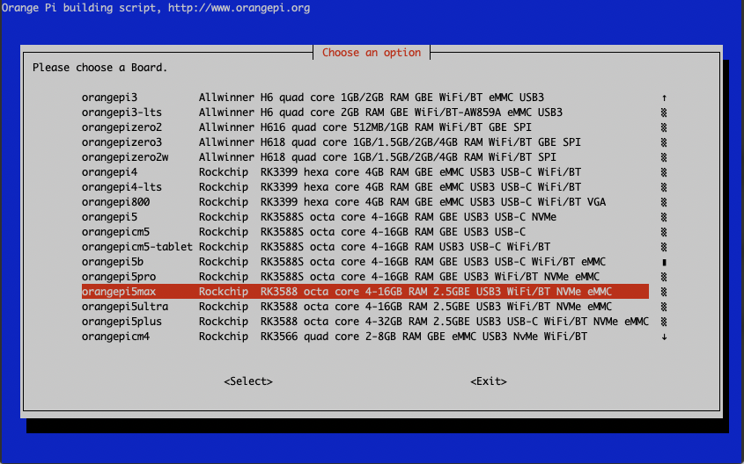Confirm with the <Select> button
The width and height of the screenshot is (744, 464).
click(x=248, y=381)
